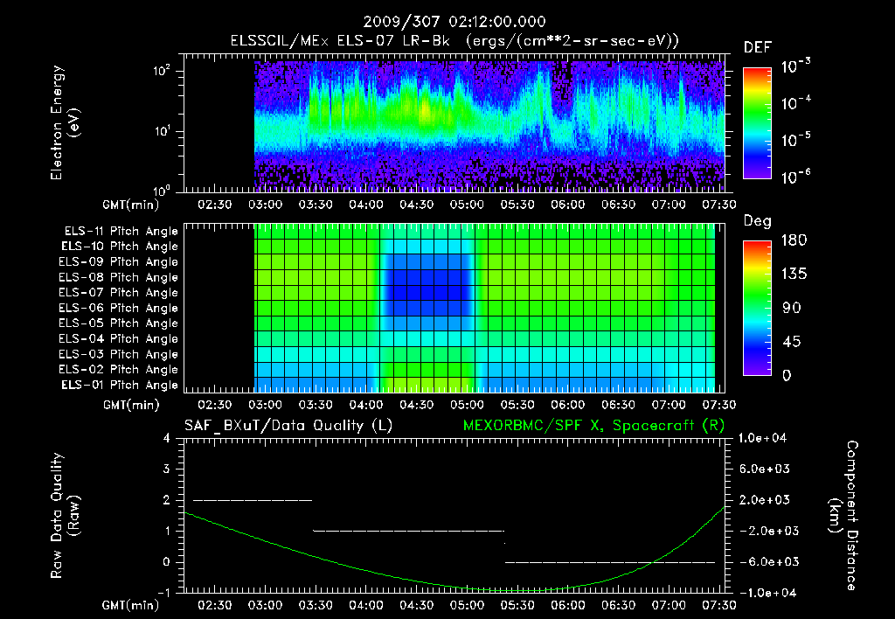Select the 'ELS-10 Pitch Angle' row label

(120, 247)
